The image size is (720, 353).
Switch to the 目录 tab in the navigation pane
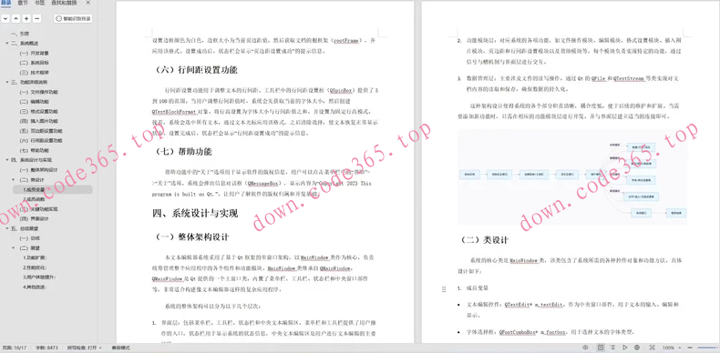tap(6, 3)
